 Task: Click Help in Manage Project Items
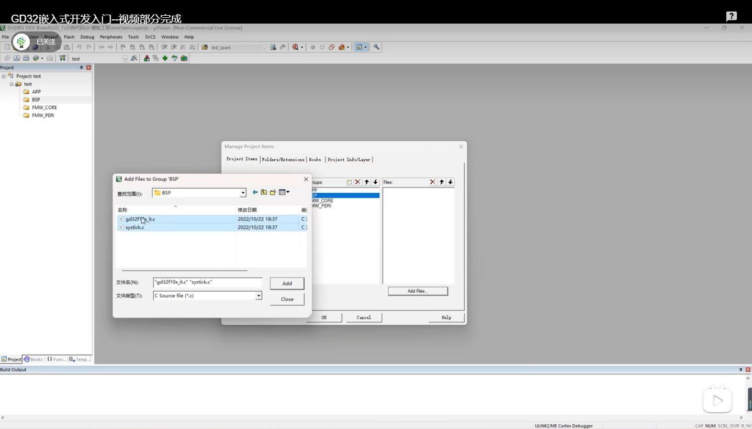coord(446,317)
